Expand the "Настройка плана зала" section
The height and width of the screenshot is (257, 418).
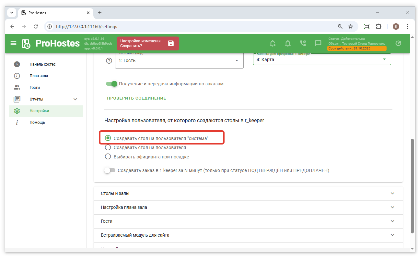tap(248, 207)
